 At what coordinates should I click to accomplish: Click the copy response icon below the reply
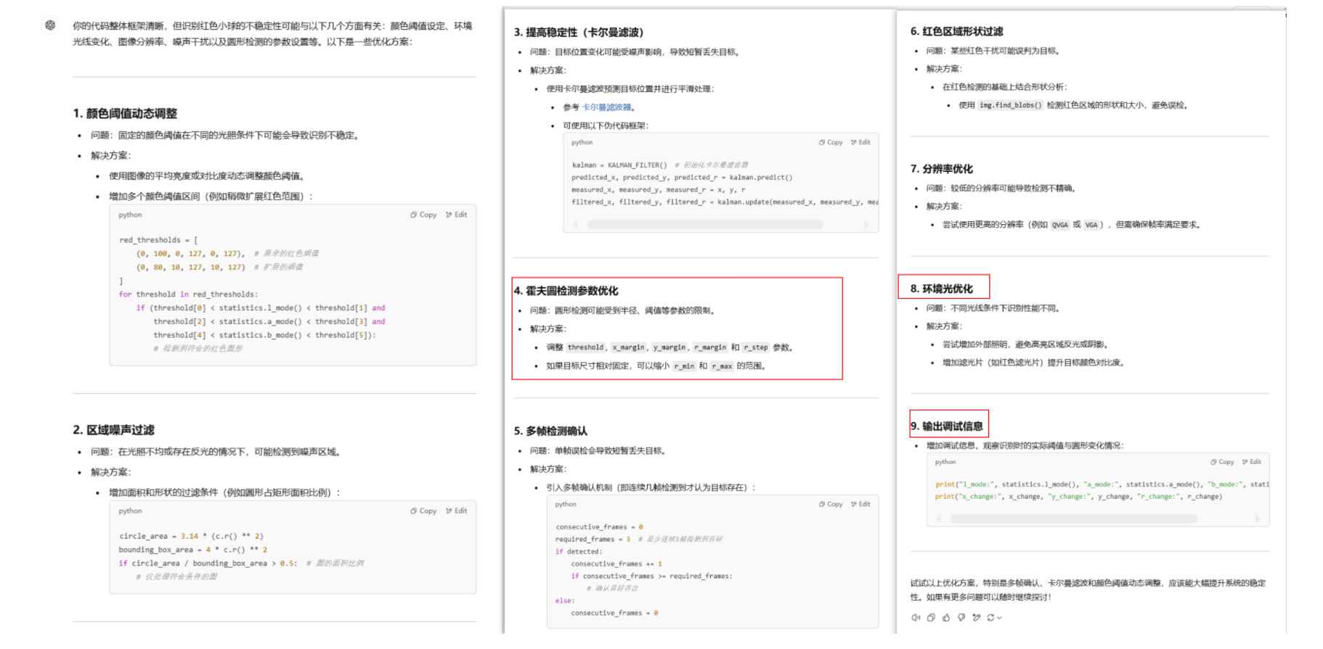click(931, 618)
